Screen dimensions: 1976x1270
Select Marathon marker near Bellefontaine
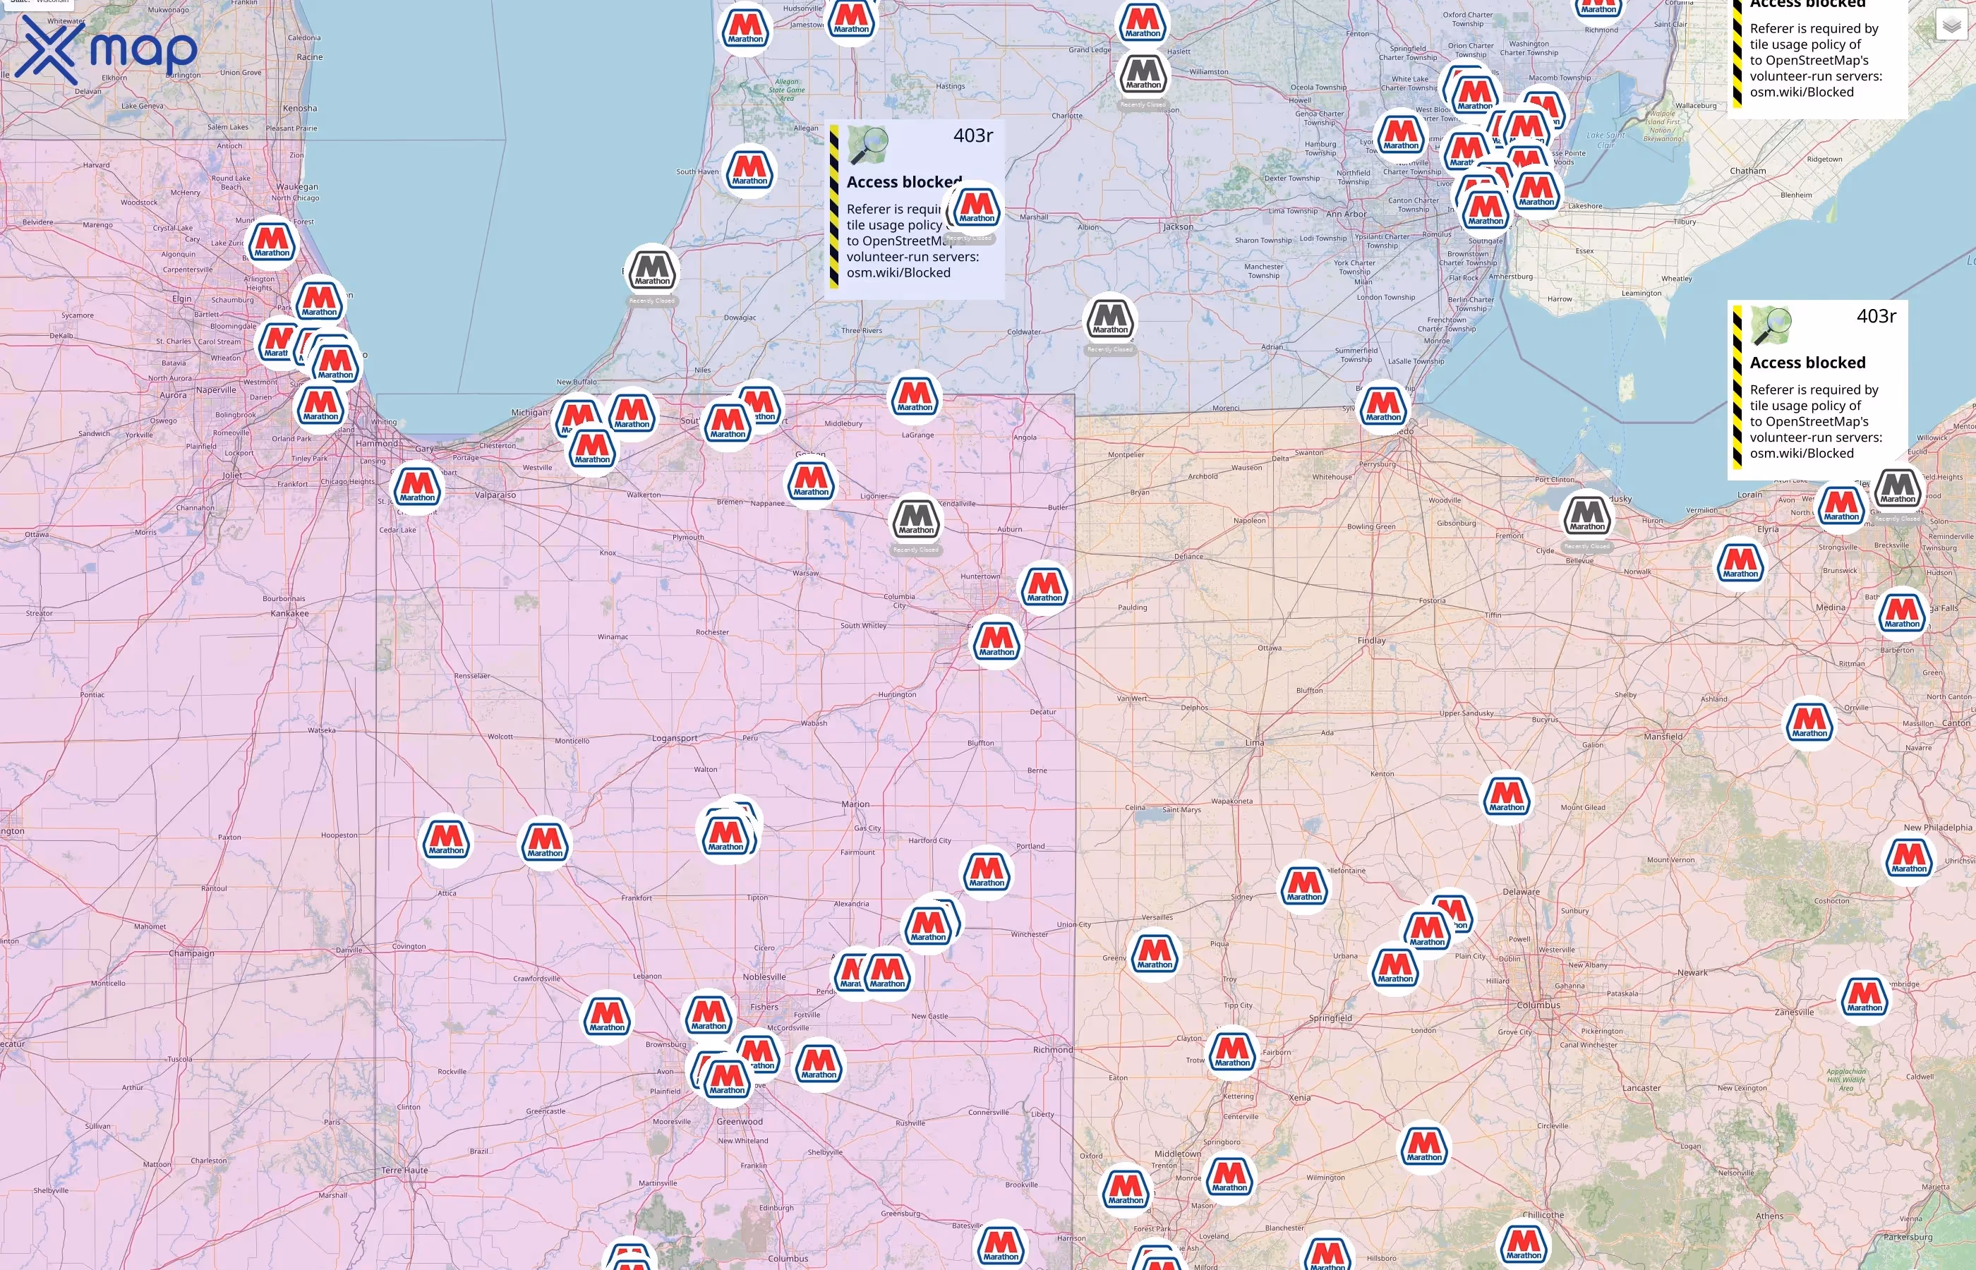[1304, 888]
